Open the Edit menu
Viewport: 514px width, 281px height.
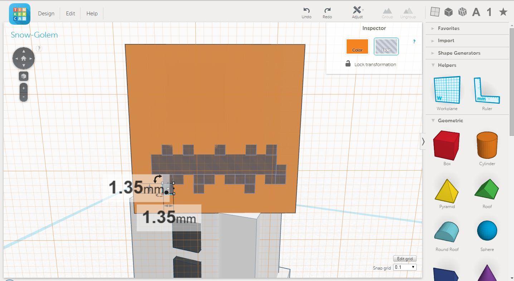tap(70, 14)
